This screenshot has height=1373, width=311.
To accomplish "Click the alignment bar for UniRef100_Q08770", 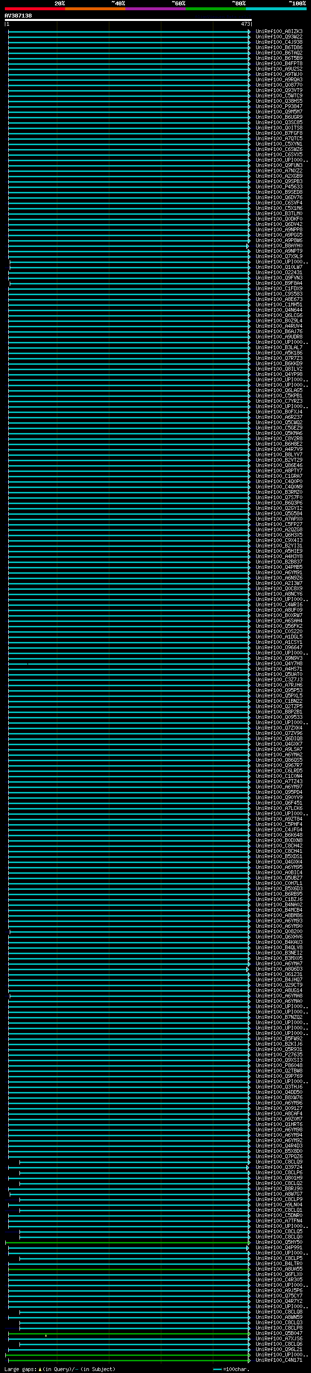I will 129,85.
